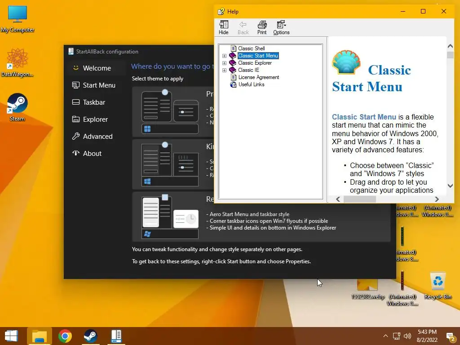Click the Help horizontal scroll left arrow

click(338, 199)
